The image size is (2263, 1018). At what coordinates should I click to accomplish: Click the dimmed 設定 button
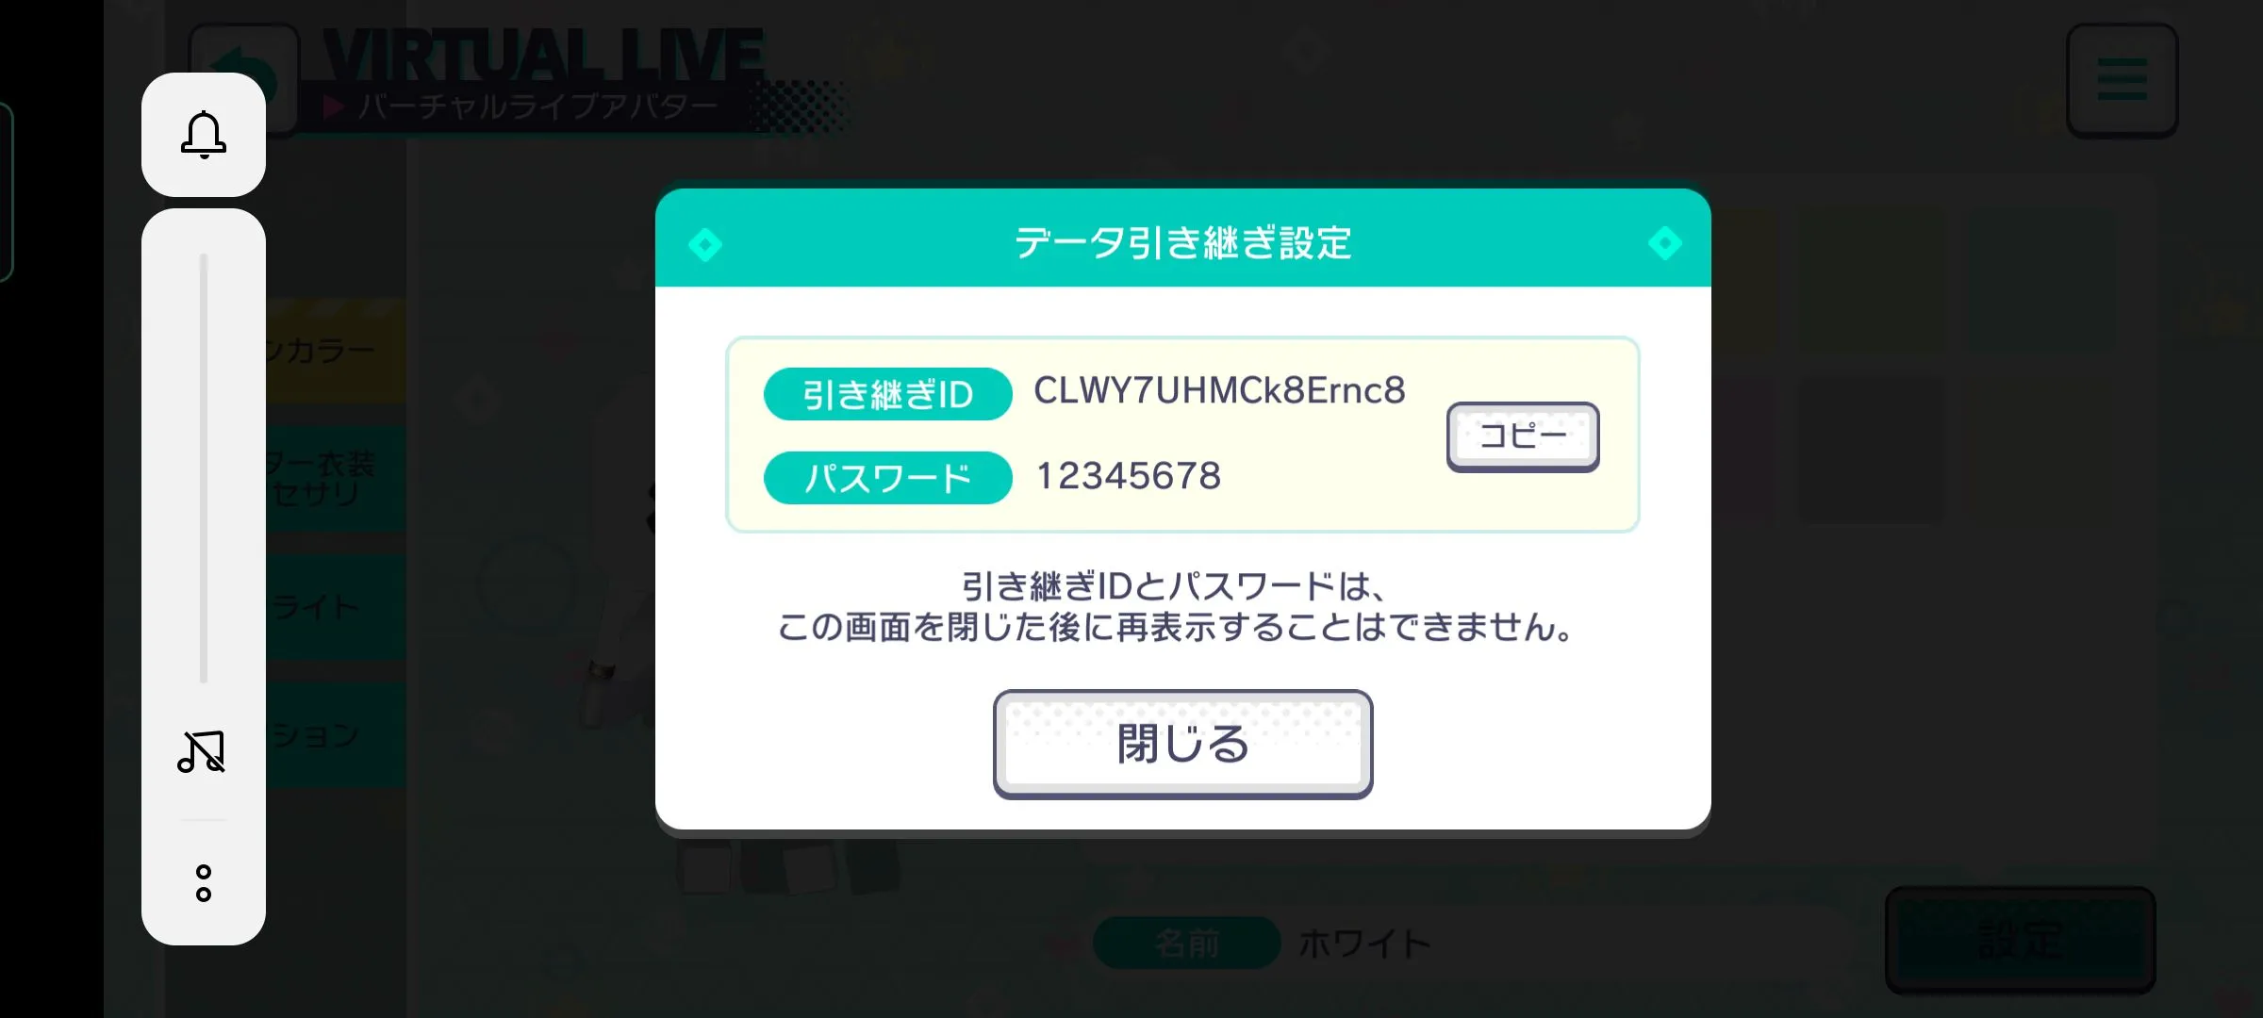coord(2020,940)
